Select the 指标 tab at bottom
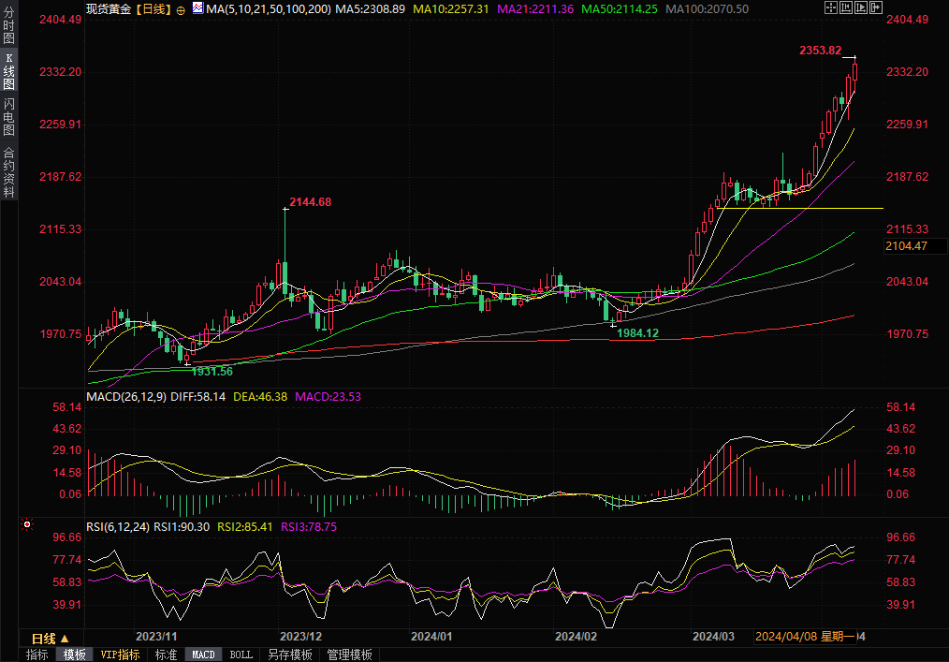Image resolution: width=949 pixels, height=662 pixels. click(37, 655)
